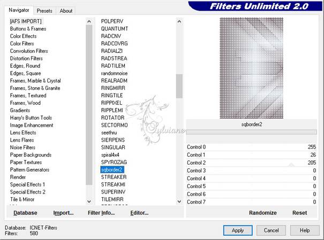The image size is (324, 240).
Task: Select Harry's Button Tools category
Action: click(31, 118)
